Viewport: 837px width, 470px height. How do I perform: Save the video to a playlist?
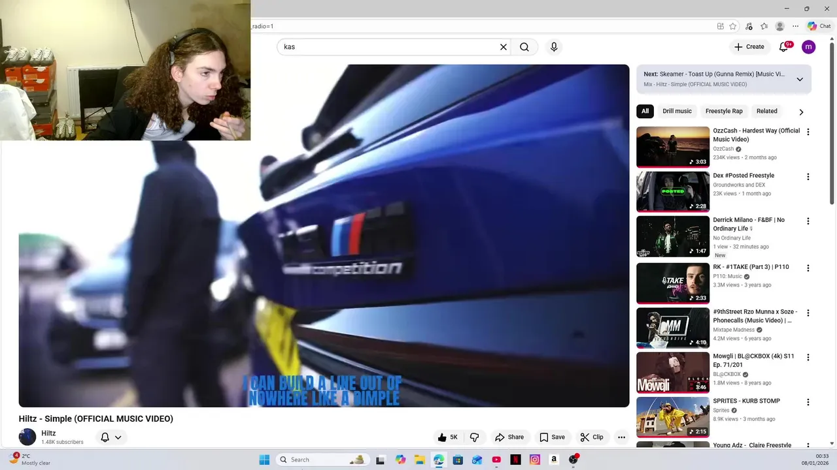(552, 437)
